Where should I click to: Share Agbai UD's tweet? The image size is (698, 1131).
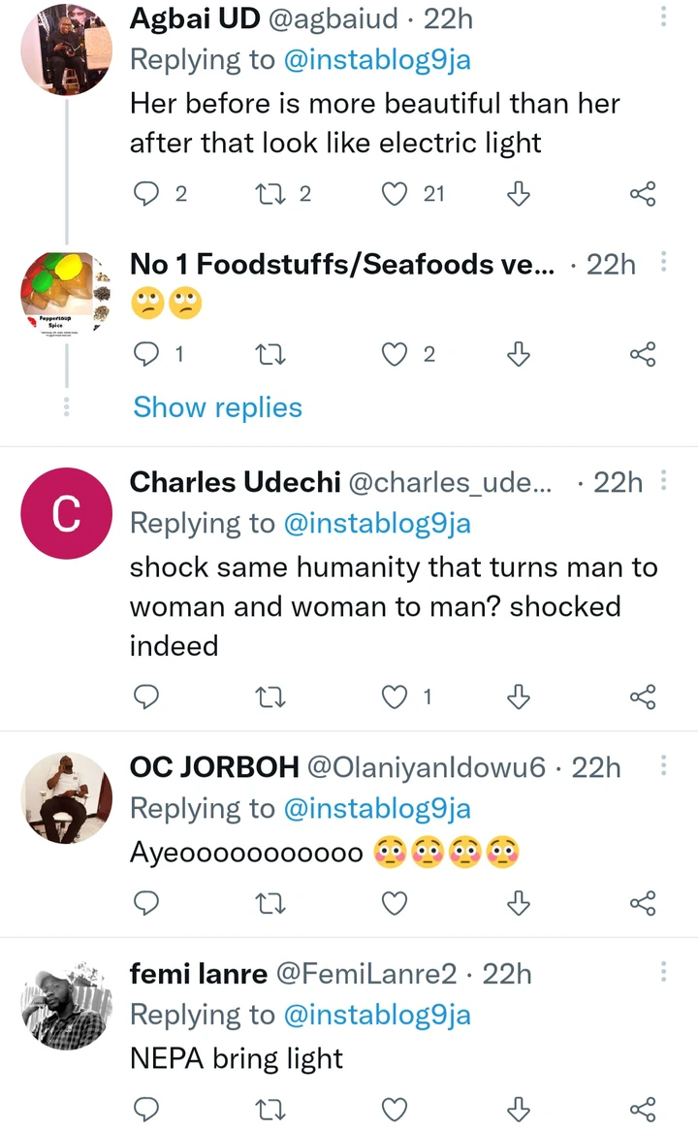[643, 194]
